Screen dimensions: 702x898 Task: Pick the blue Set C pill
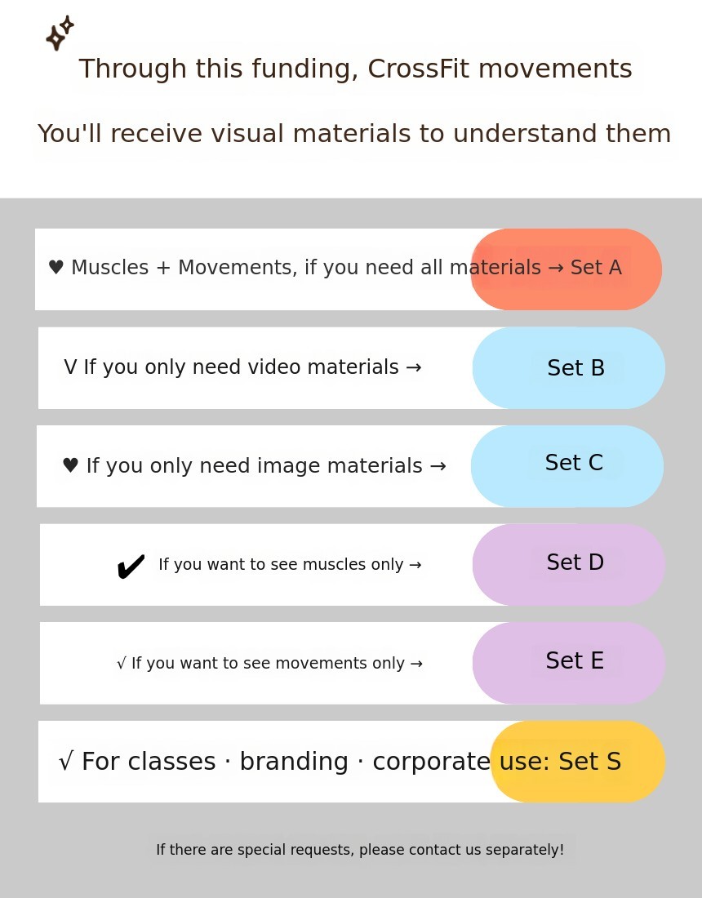(567, 466)
